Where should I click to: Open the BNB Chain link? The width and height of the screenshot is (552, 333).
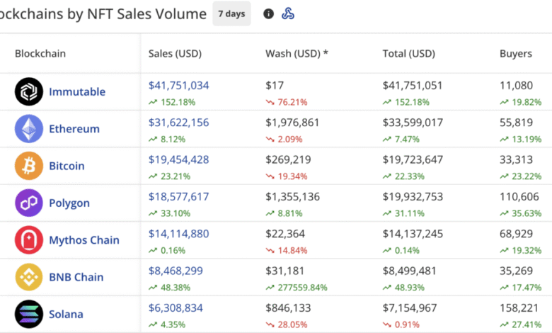tap(76, 277)
